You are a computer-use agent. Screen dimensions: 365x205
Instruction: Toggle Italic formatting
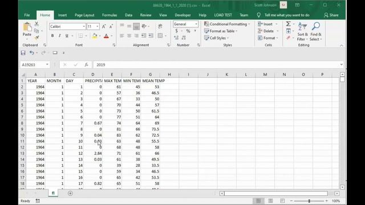(x=59, y=35)
